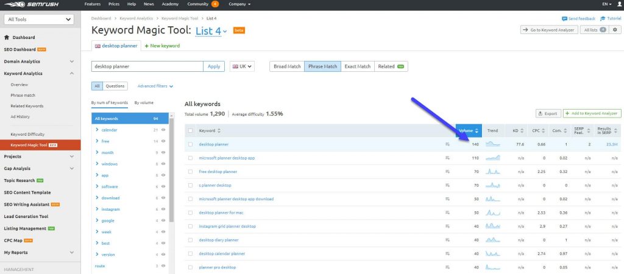Toggle eye icon for calendar group
This screenshot has width=624, height=274.
tap(163, 130)
